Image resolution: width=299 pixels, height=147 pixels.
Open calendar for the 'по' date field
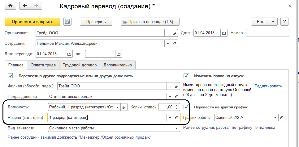pyautogui.click(x=118, y=54)
